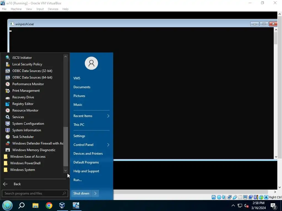Open the VirtualBox View menu

pyautogui.click(x=29, y=9)
